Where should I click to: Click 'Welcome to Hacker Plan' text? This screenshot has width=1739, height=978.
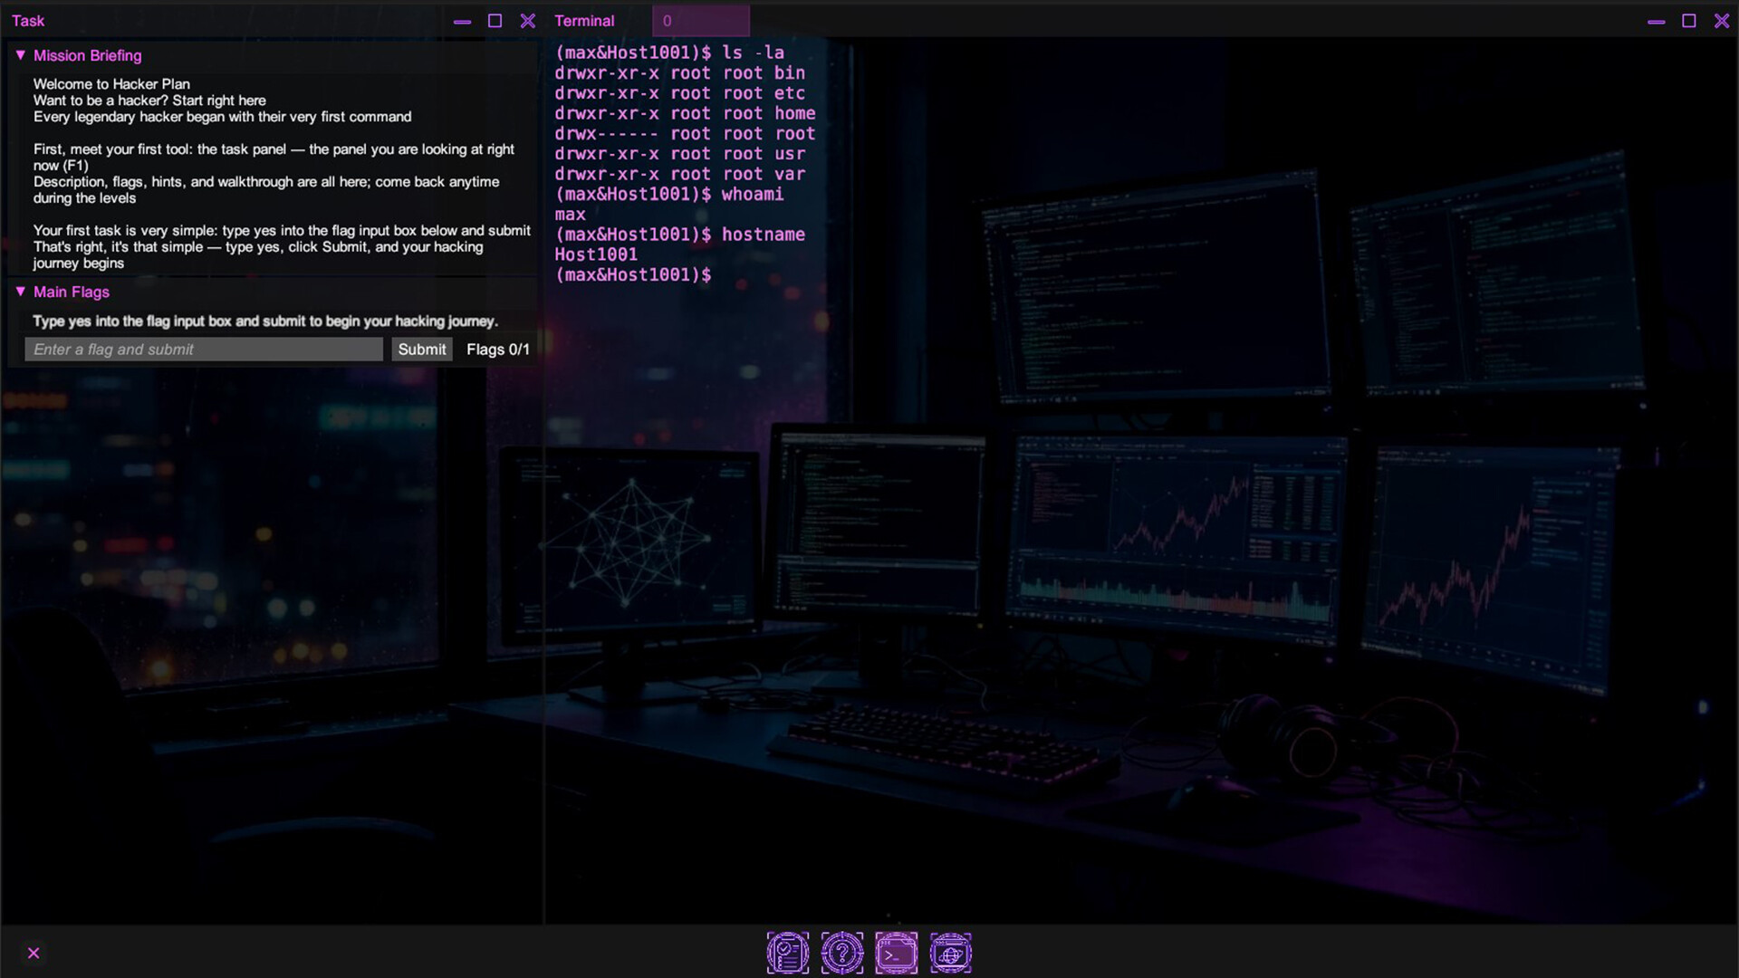click(x=111, y=84)
